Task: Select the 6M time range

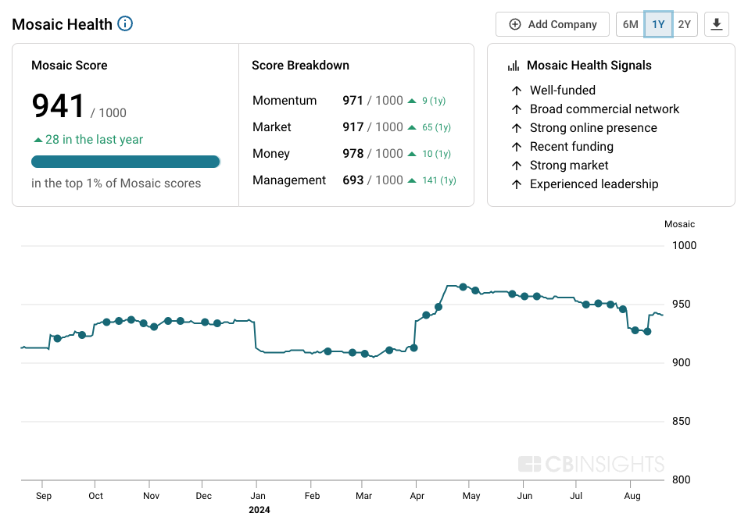Action: 630,24
